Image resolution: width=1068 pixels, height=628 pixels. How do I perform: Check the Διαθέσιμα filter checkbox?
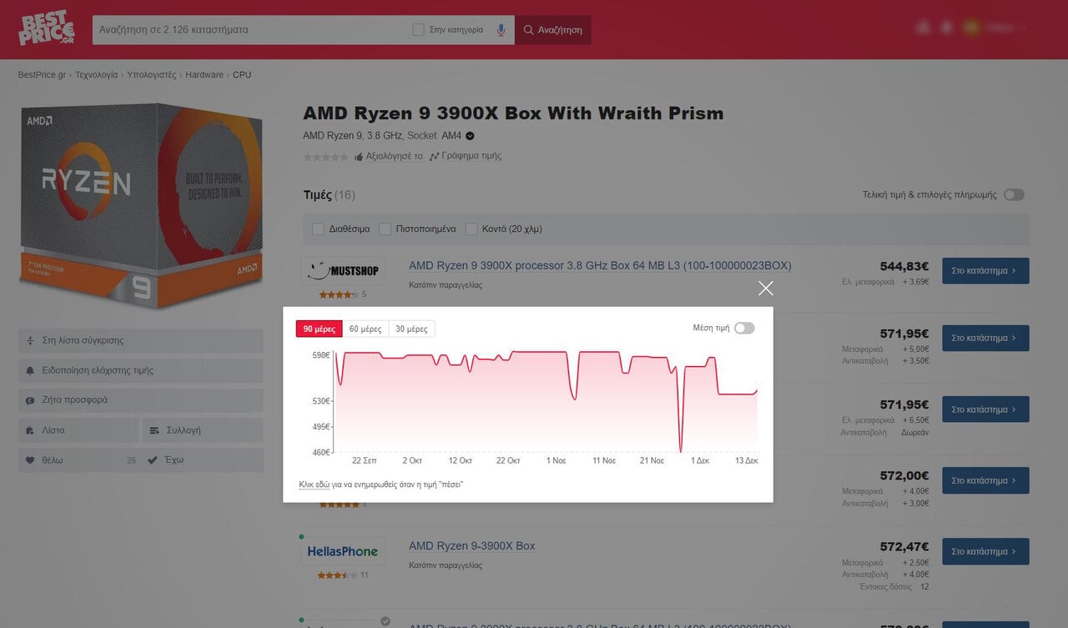click(x=318, y=229)
